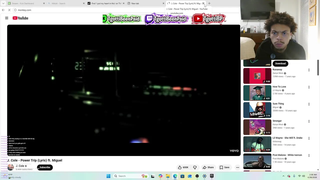Open White Iverson video thumbnail

[x=257, y=161]
